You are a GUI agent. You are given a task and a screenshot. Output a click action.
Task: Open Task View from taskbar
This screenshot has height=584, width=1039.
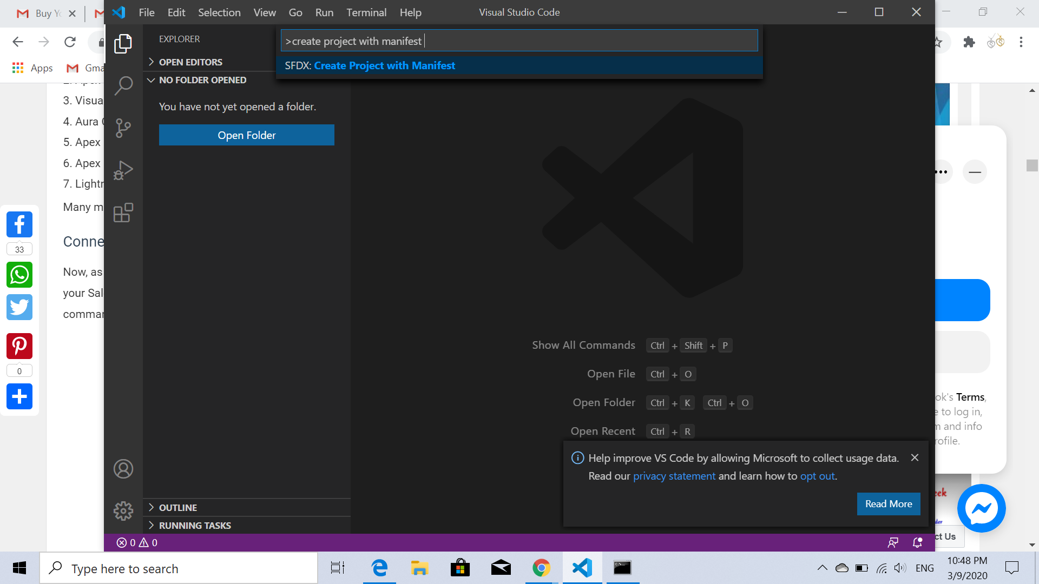(x=338, y=568)
